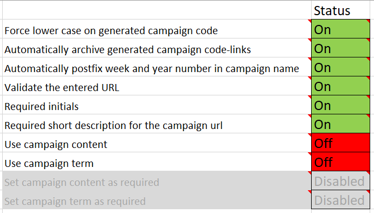The height and width of the screenshot is (213, 374).
Task: Toggle 'Required short description' On status cell
Action: coord(340,124)
